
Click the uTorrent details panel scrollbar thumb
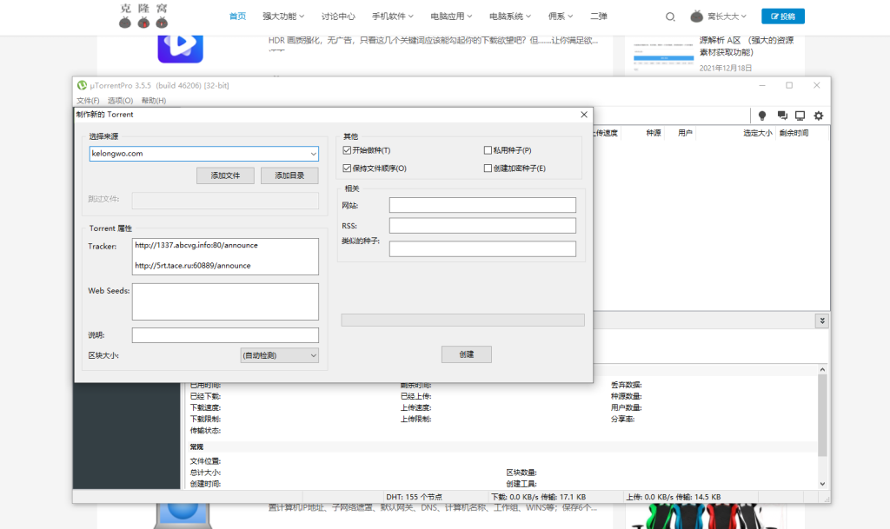[x=822, y=415]
